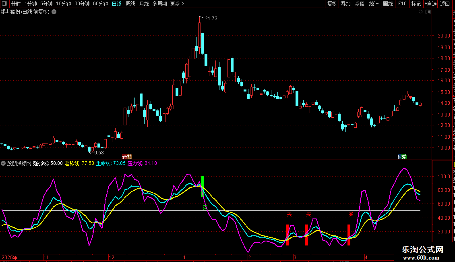Image resolution: width=455 pixels, height=262 pixels.
Task: Open the 统计 statistics button
Action: (x=374, y=4)
